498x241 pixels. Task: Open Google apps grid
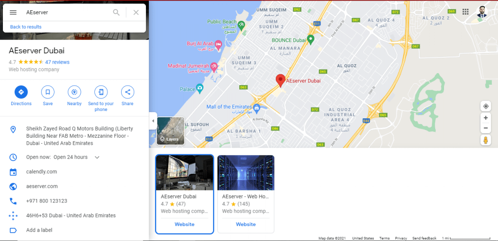465,12
